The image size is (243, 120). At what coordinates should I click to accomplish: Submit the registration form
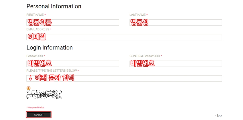click(39, 115)
